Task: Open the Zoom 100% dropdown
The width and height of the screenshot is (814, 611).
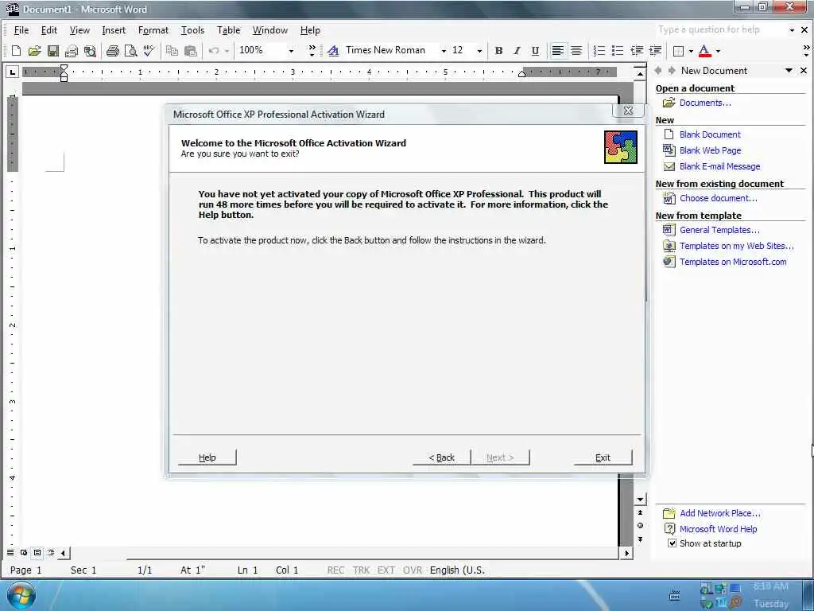Action: (291, 50)
